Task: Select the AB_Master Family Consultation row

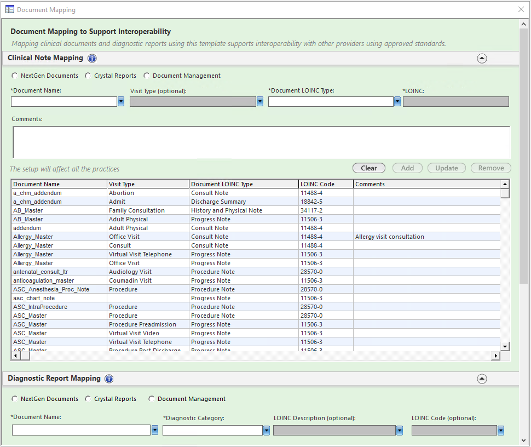Action: pos(256,210)
